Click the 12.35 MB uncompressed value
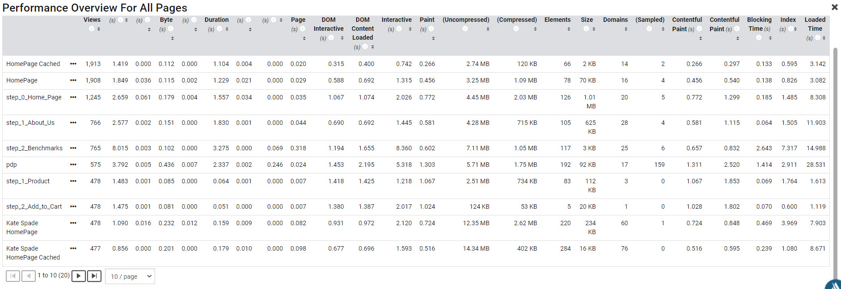 pos(476,223)
